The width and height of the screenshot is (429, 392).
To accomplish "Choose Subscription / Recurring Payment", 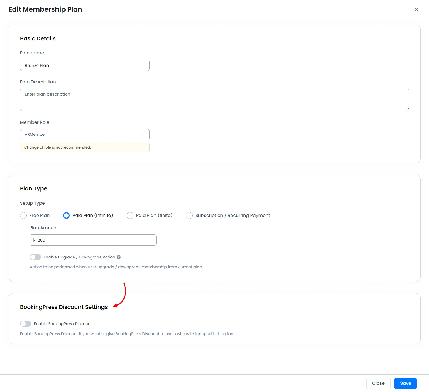I will click(x=189, y=215).
